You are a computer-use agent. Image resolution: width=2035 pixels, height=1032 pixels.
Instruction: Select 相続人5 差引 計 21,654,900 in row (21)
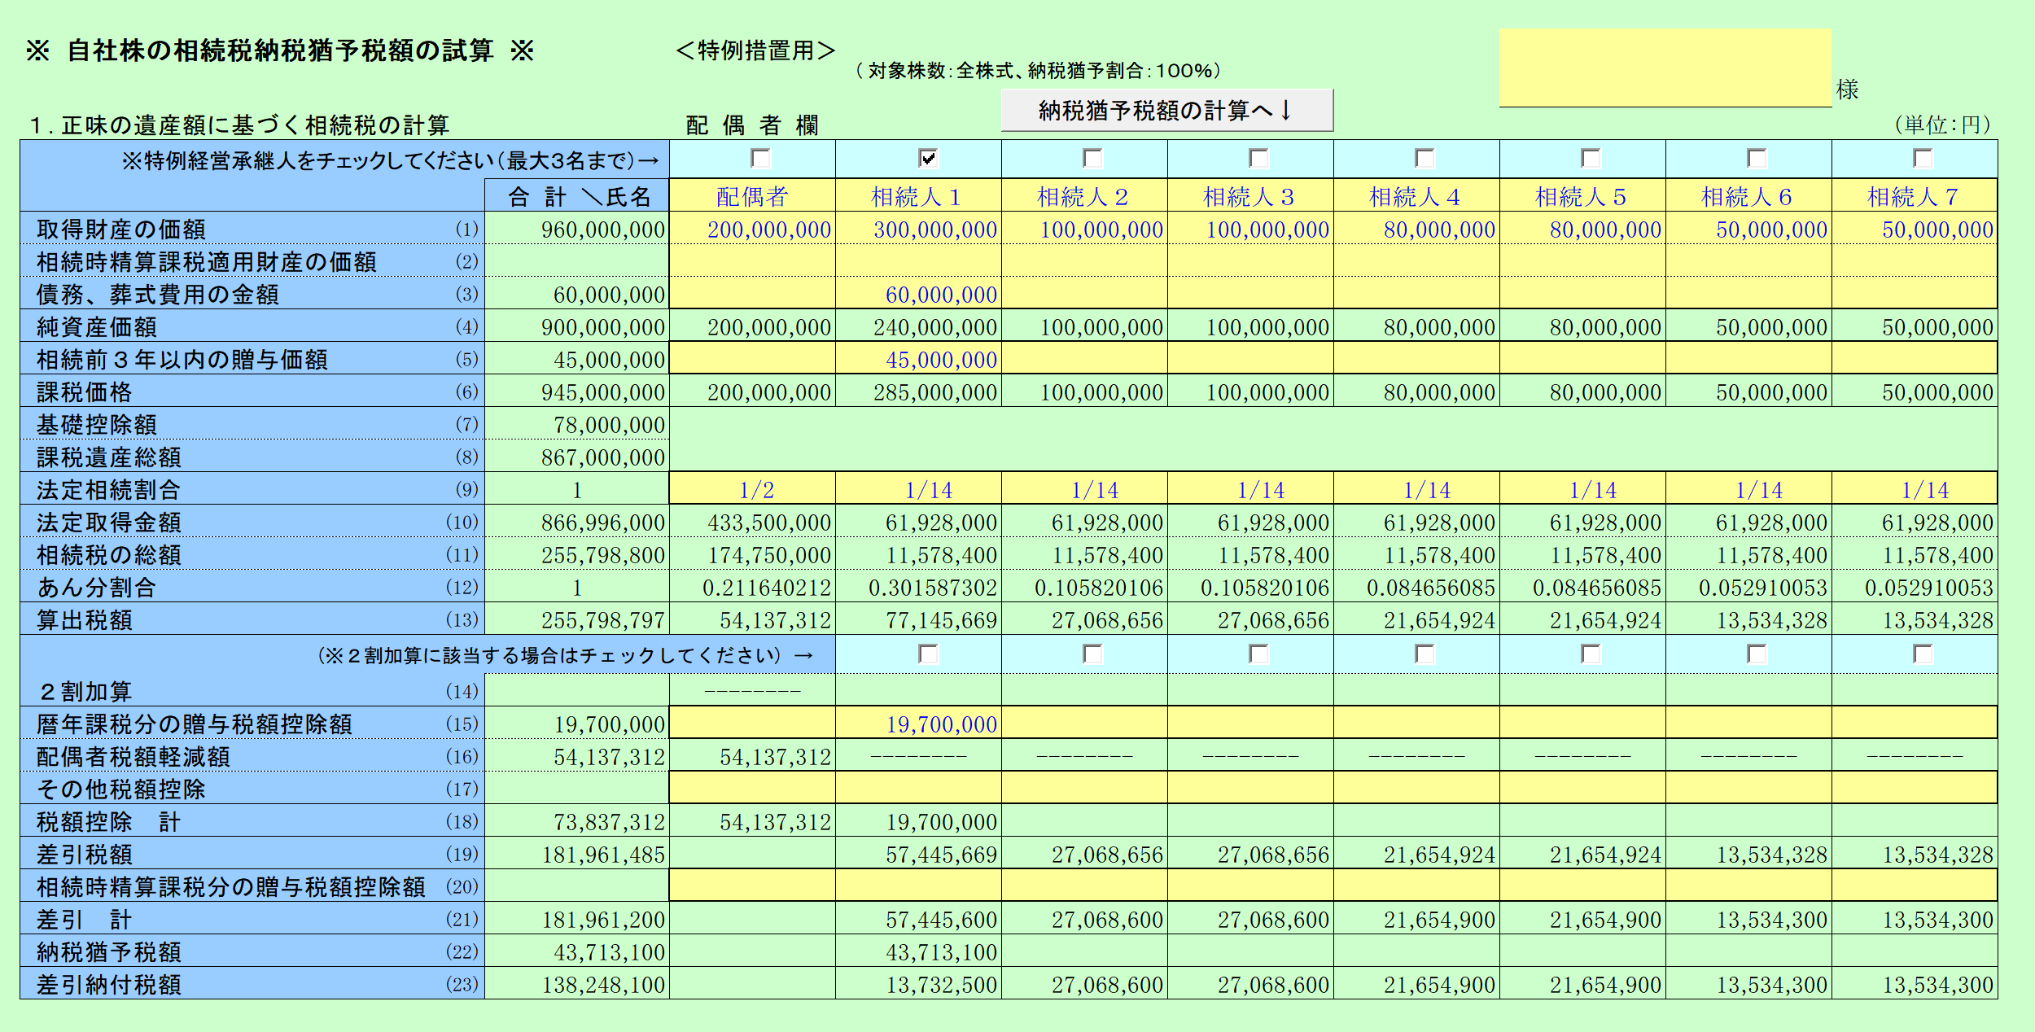(1582, 919)
